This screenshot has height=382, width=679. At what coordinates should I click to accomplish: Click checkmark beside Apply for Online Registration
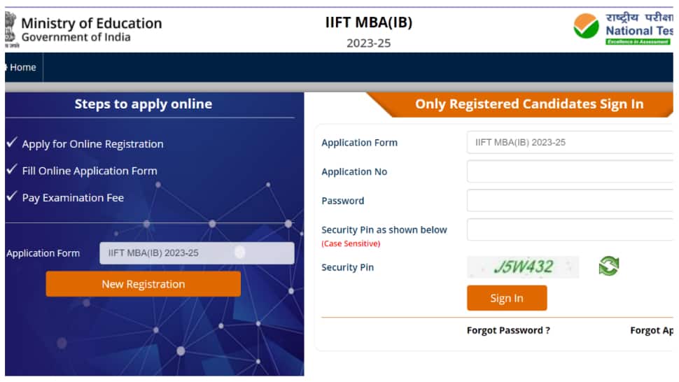coord(12,142)
